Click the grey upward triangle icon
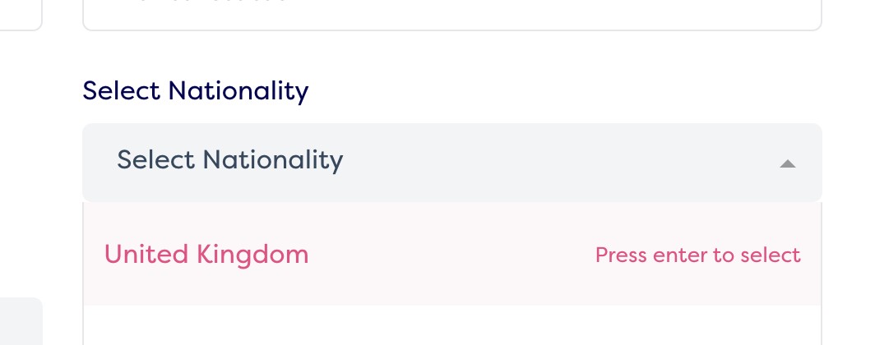 pyautogui.click(x=787, y=163)
